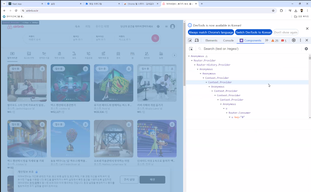Screen dimensions: 311x192
Task: Toggle the device toolbar in DevTools
Action: click(x=197, y=40)
